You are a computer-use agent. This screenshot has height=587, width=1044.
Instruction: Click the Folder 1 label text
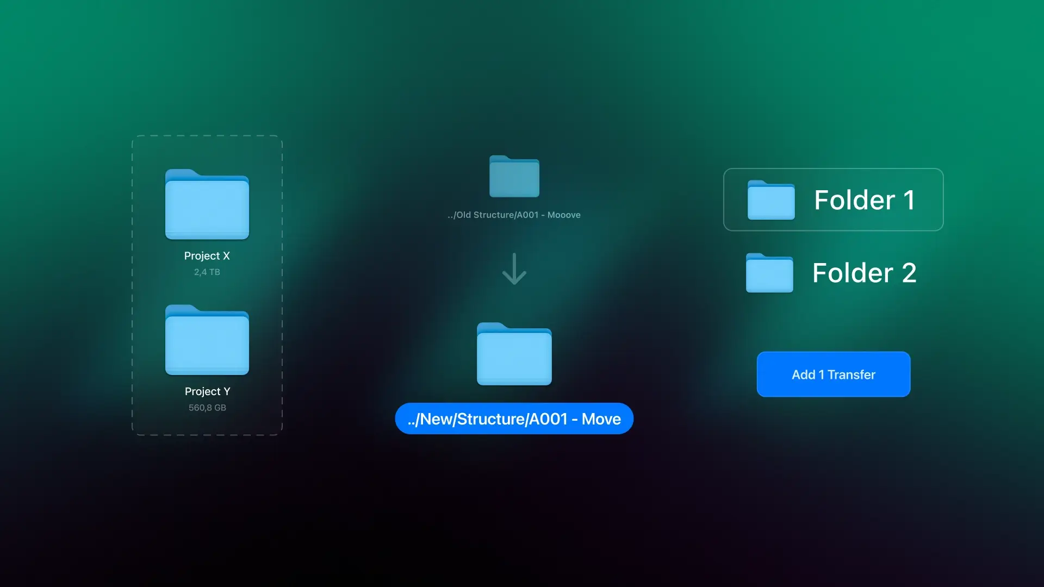pyautogui.click(x=865, y=200)
